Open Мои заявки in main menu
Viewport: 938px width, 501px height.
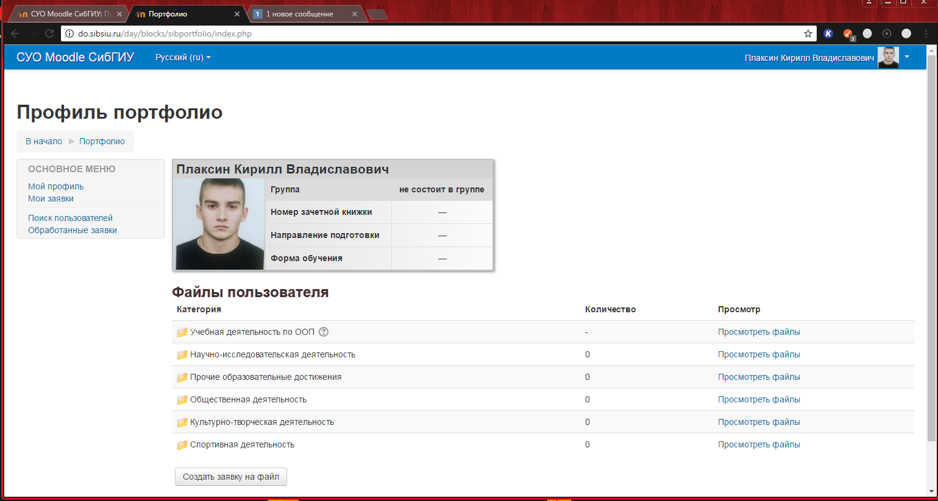tap(51, 198)
